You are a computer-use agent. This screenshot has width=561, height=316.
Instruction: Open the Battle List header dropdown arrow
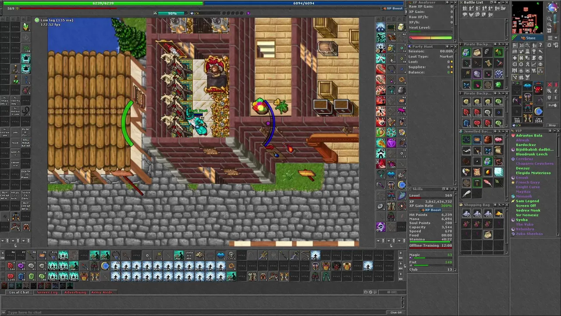(x=499, y=3)
